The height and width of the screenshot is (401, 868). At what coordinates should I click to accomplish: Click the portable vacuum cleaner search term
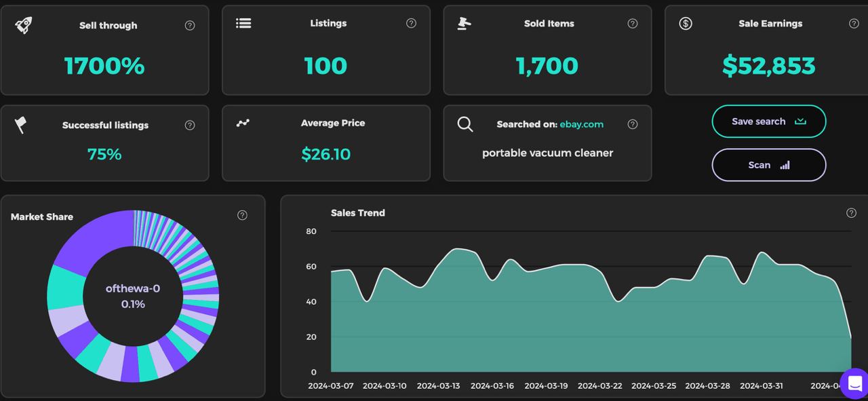click(547, 153)
